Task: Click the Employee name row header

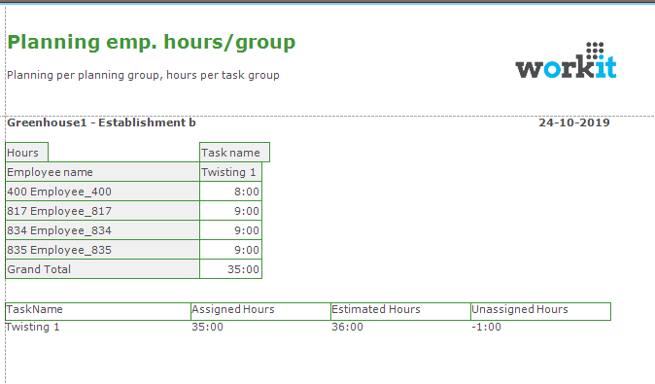Action: click(x=102, y=172)
